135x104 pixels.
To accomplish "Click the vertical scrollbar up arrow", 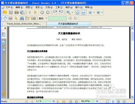I will [x=132, y=29].
